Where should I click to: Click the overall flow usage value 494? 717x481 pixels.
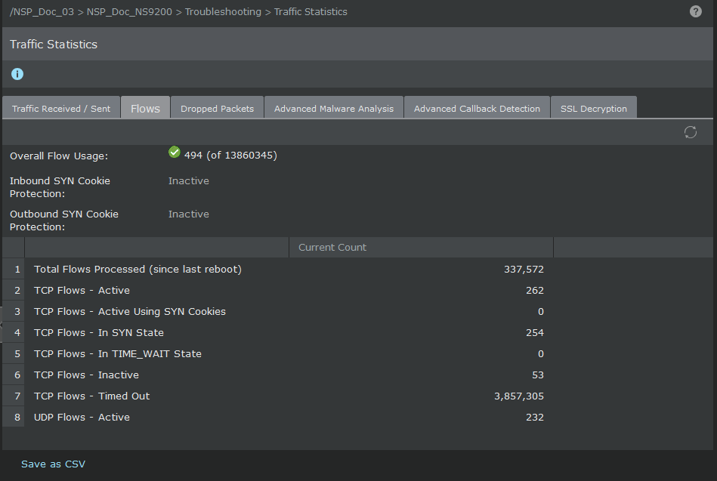pos(230,156)
